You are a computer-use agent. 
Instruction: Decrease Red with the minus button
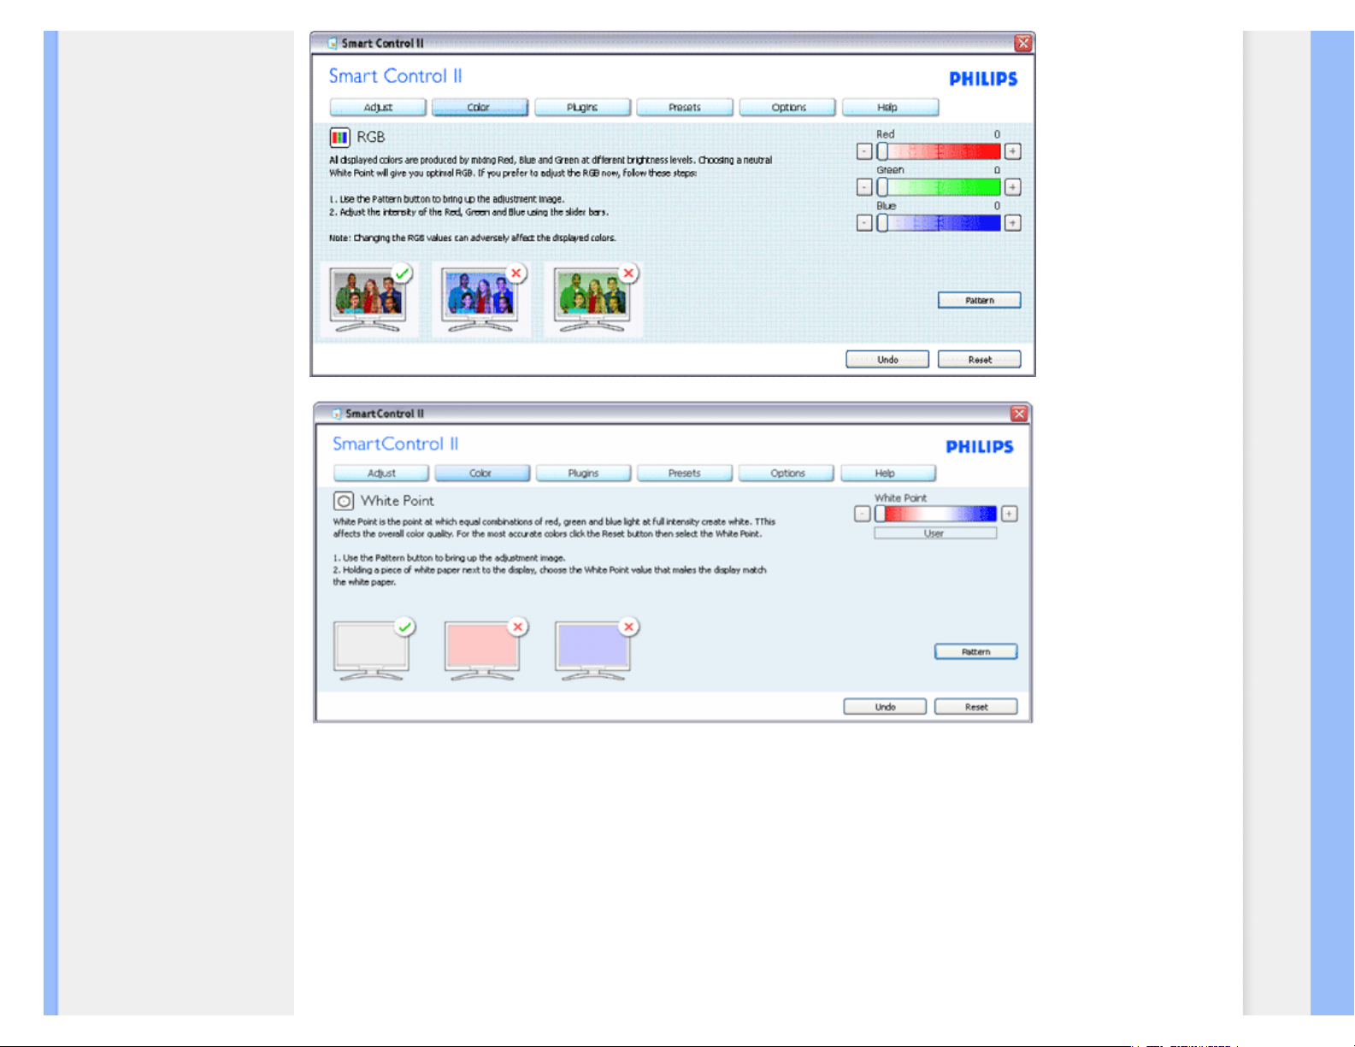point(864,151)
